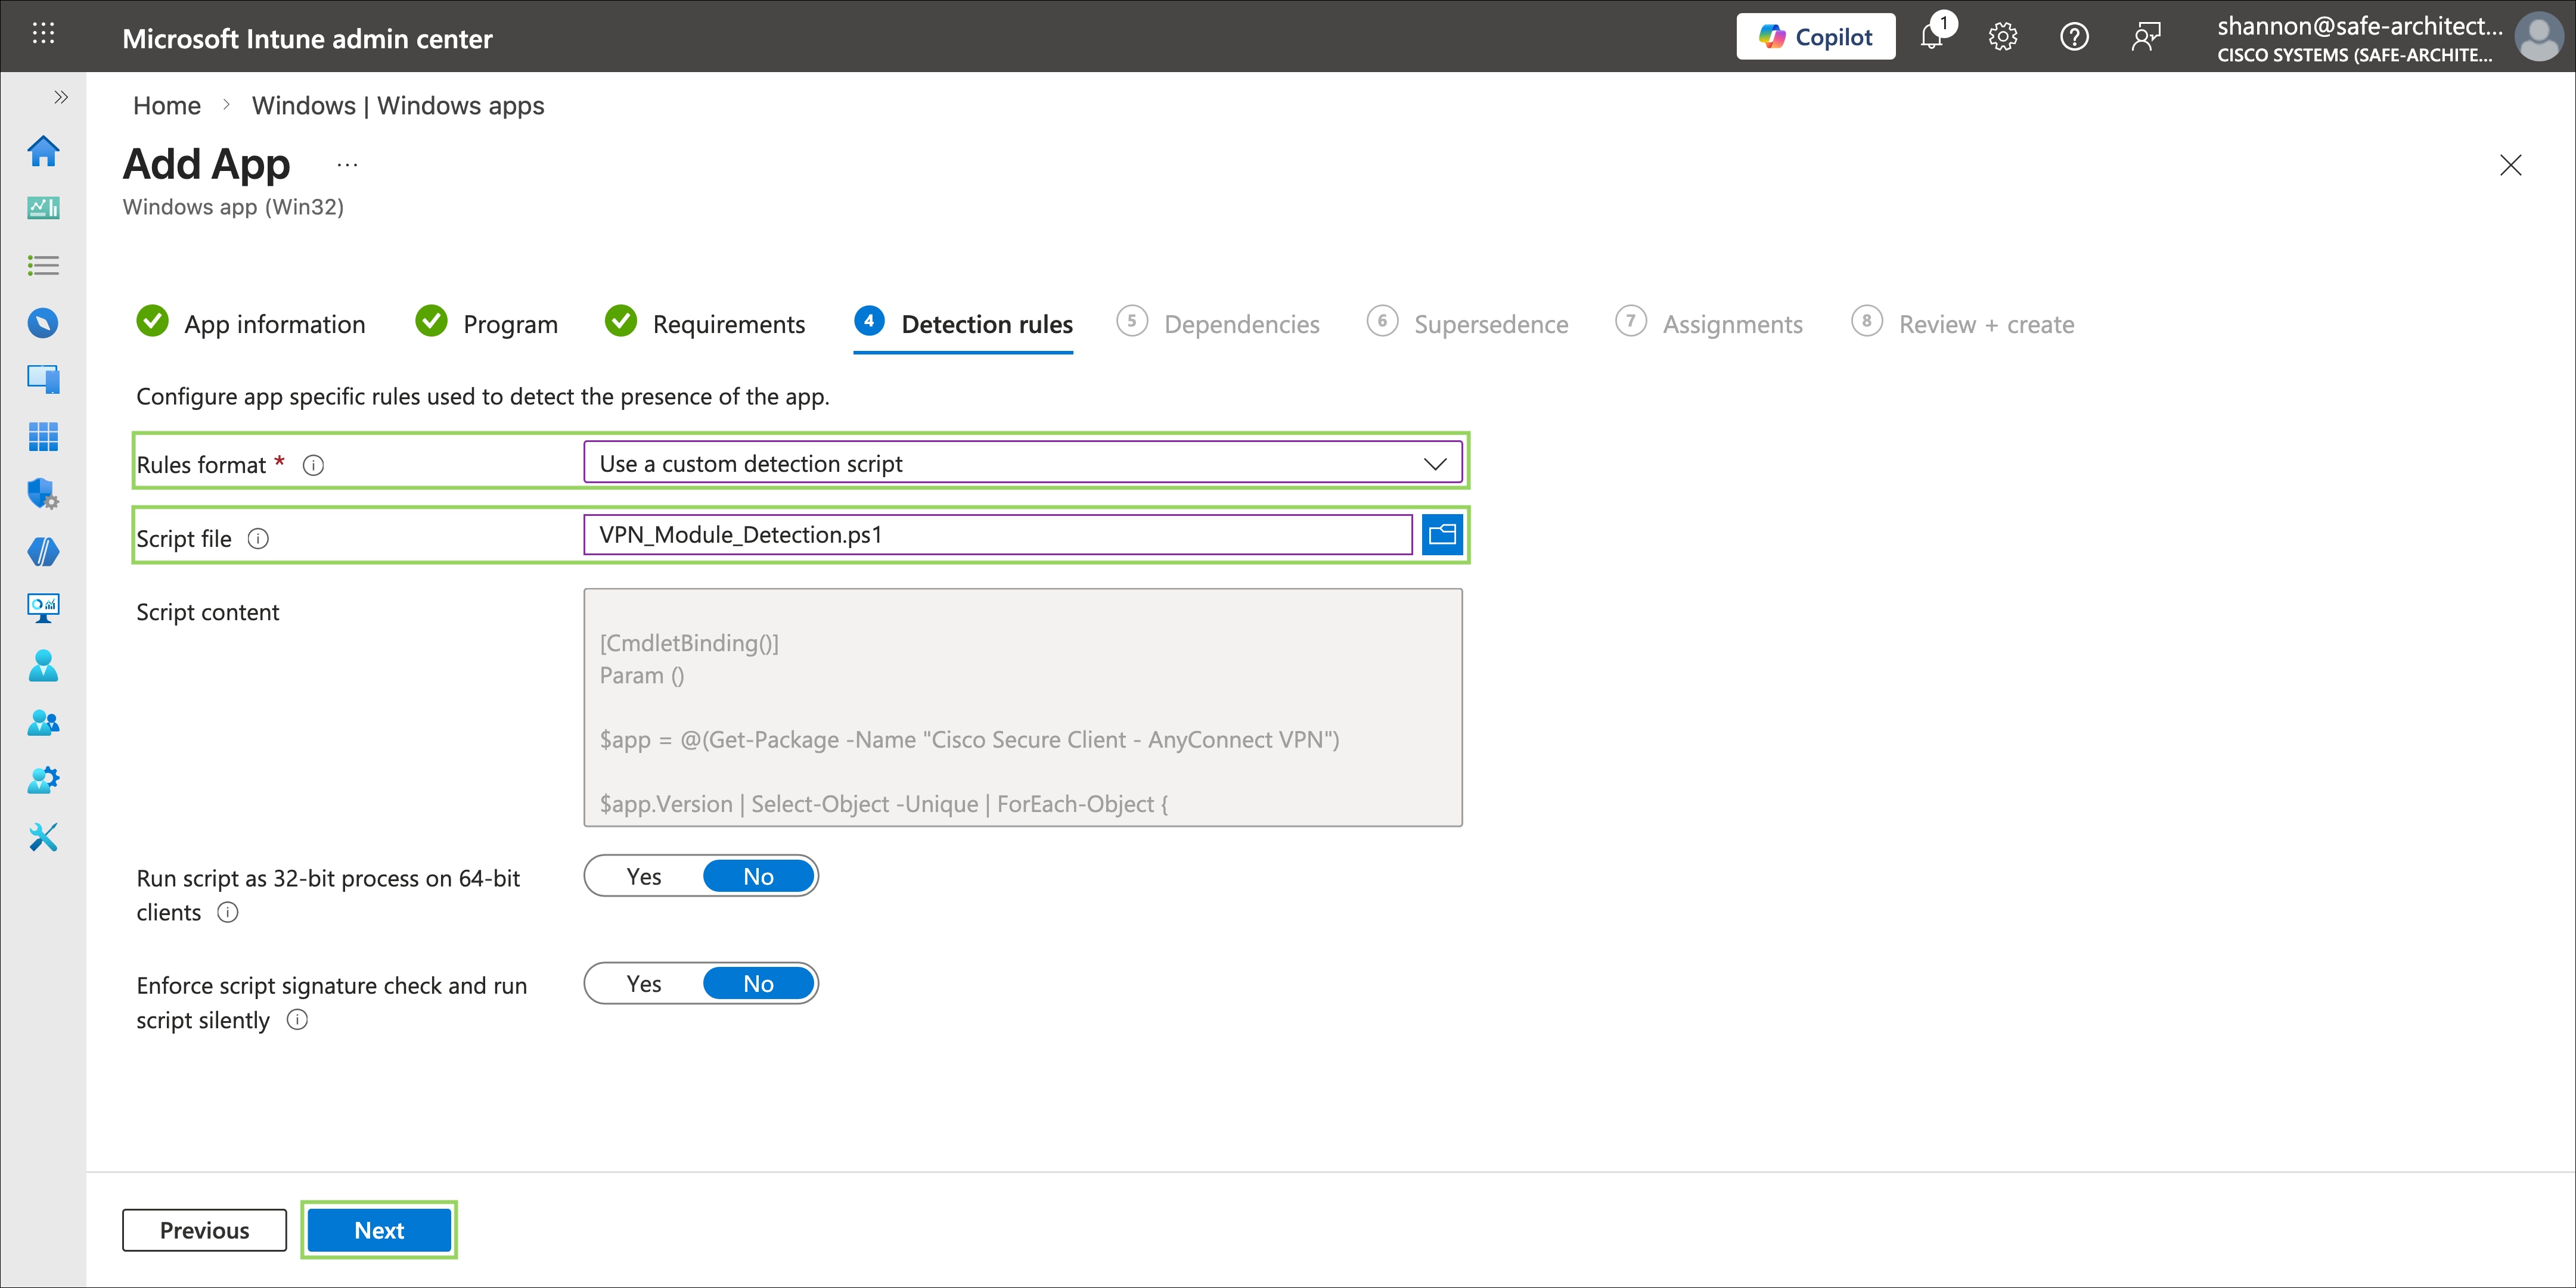Show info for Script file

(258, 540)
